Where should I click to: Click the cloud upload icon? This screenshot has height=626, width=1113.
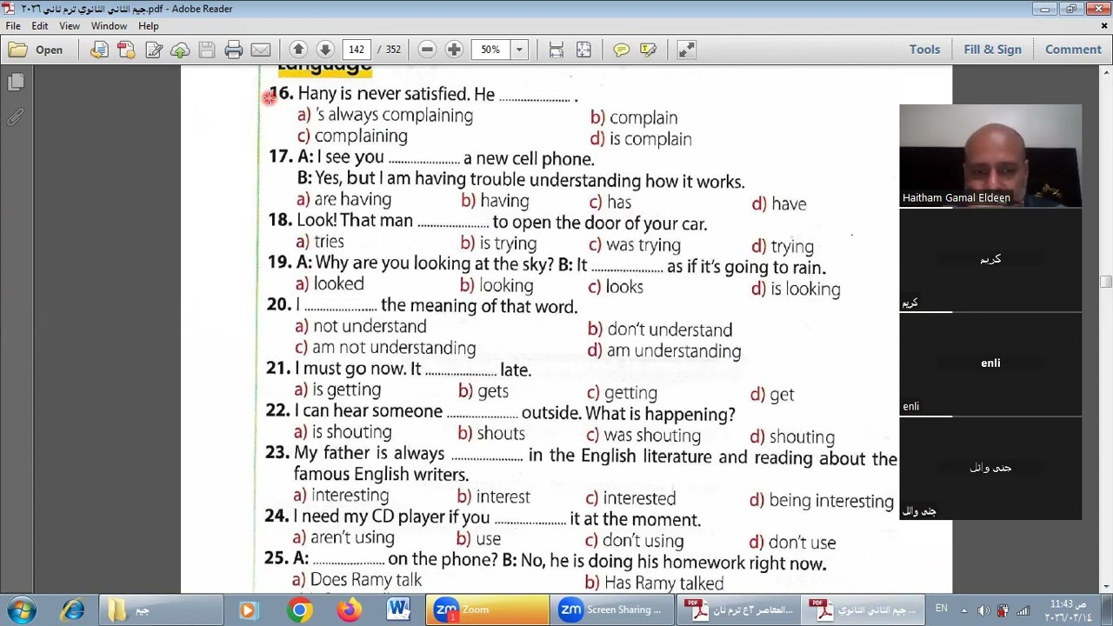[180, 50]
